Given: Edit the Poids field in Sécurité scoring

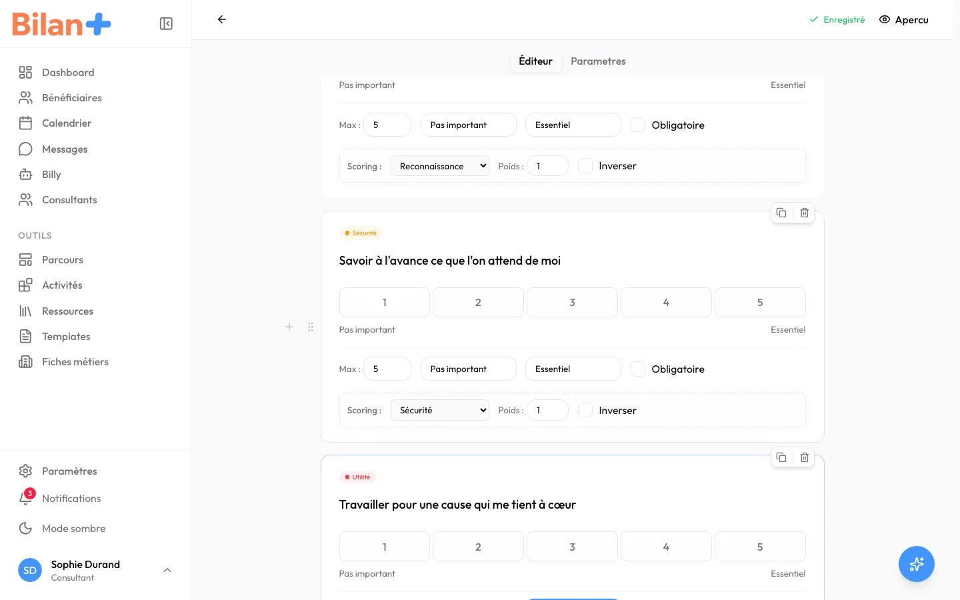Looking at the screenshot, I should click(548, 410).
